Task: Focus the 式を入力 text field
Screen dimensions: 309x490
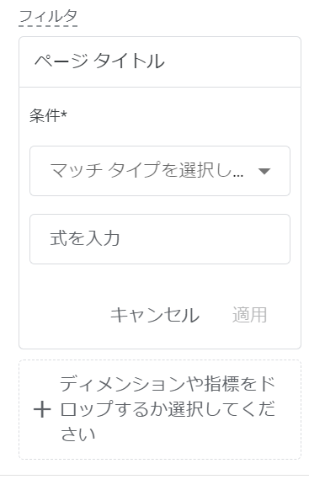Action: [x=160, y=239]
